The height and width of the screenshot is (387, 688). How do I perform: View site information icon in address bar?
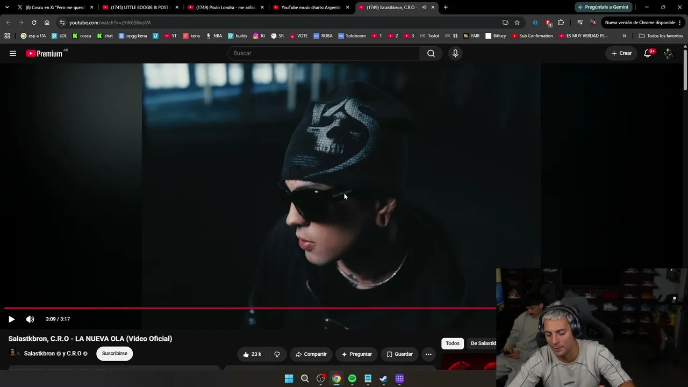pos(62,23)
